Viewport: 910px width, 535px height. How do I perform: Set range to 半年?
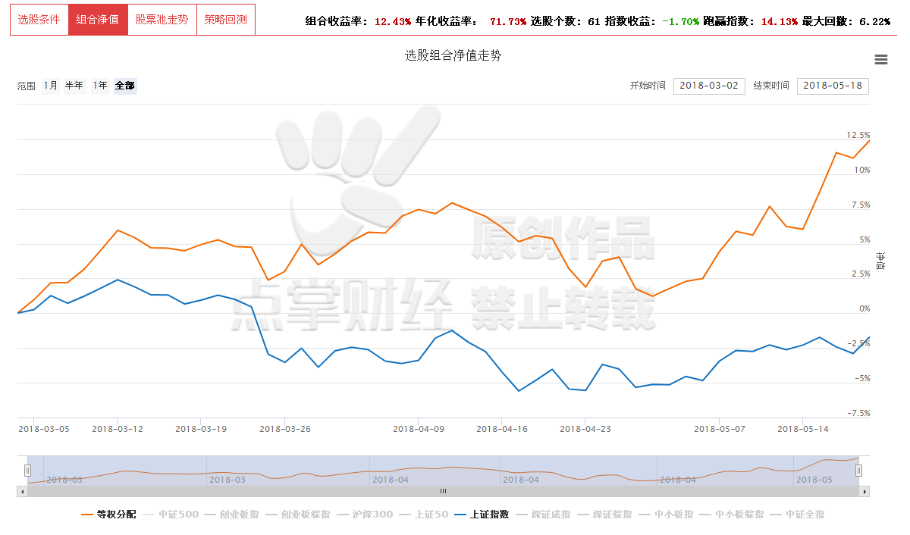pos(74,86)
